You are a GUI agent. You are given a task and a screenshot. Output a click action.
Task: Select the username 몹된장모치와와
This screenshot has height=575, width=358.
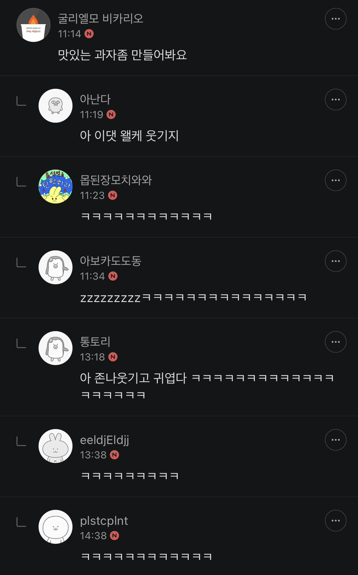pos(116,180)
